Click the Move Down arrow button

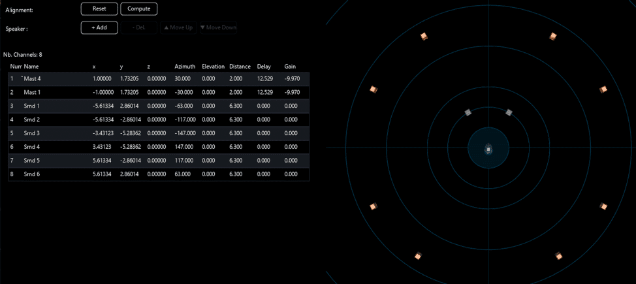218,27
